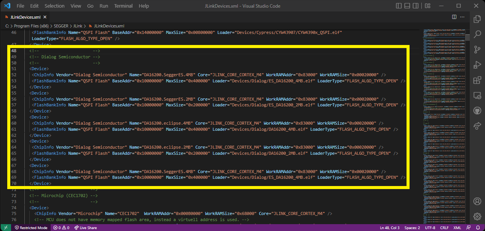Open the Go menu

[90, 6]
